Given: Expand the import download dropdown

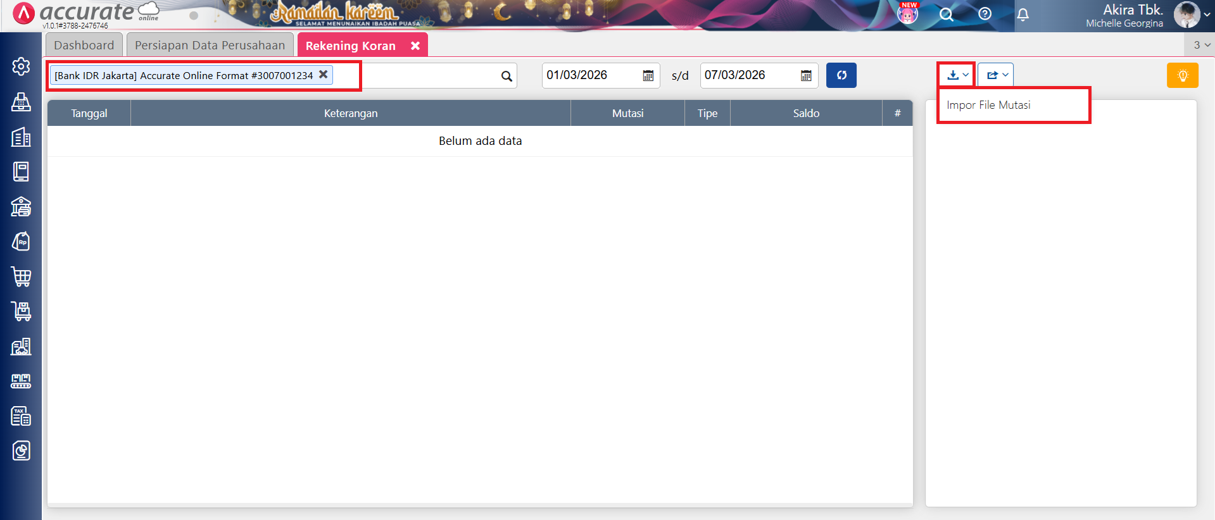Looking at the screenshot, I should point(957,75).
